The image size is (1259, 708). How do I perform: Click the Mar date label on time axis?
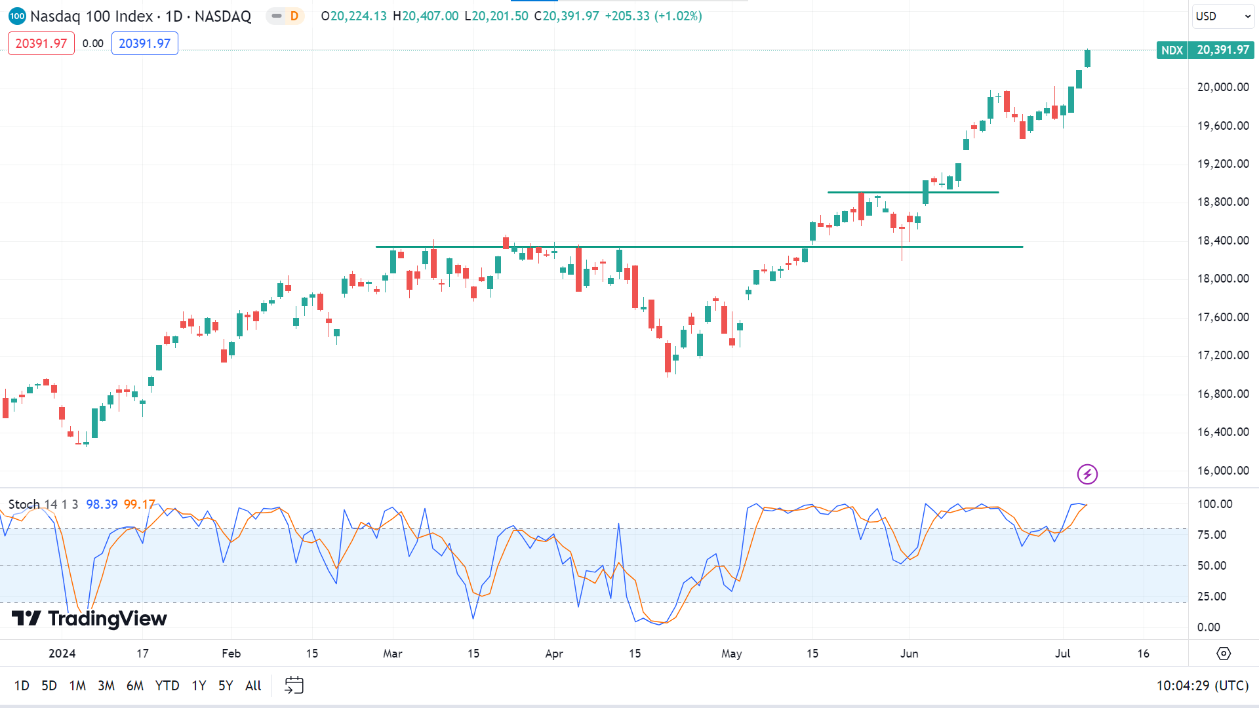click(393, 654)
